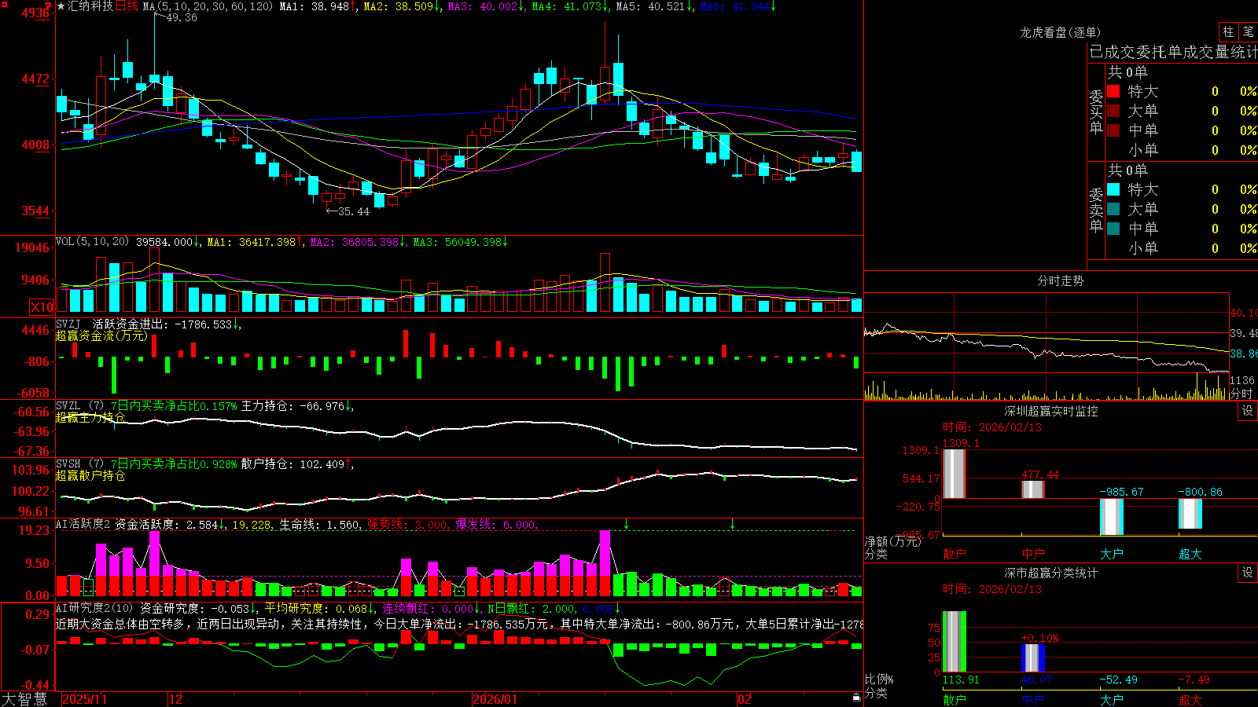Viewport: 1258px width, 707px height.
Task: Click the dark red 大单 buy swatch
Action: tap(1113, 111)
